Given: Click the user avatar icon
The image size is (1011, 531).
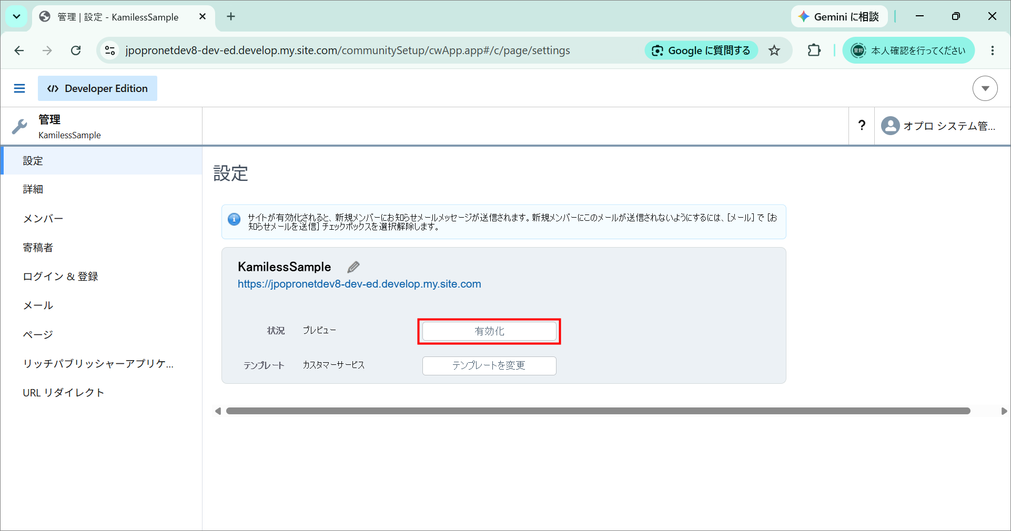Looking at the screenshot, I should (890, 126).
